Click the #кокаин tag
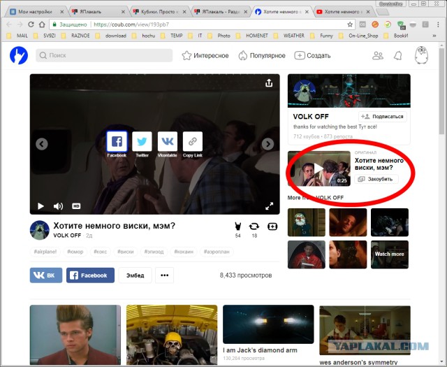 (x=184, y=252)
